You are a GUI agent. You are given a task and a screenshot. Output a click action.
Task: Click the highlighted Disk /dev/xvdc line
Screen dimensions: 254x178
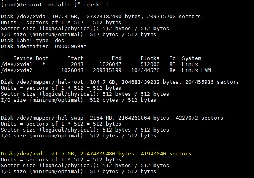click(x=96, y=153)
